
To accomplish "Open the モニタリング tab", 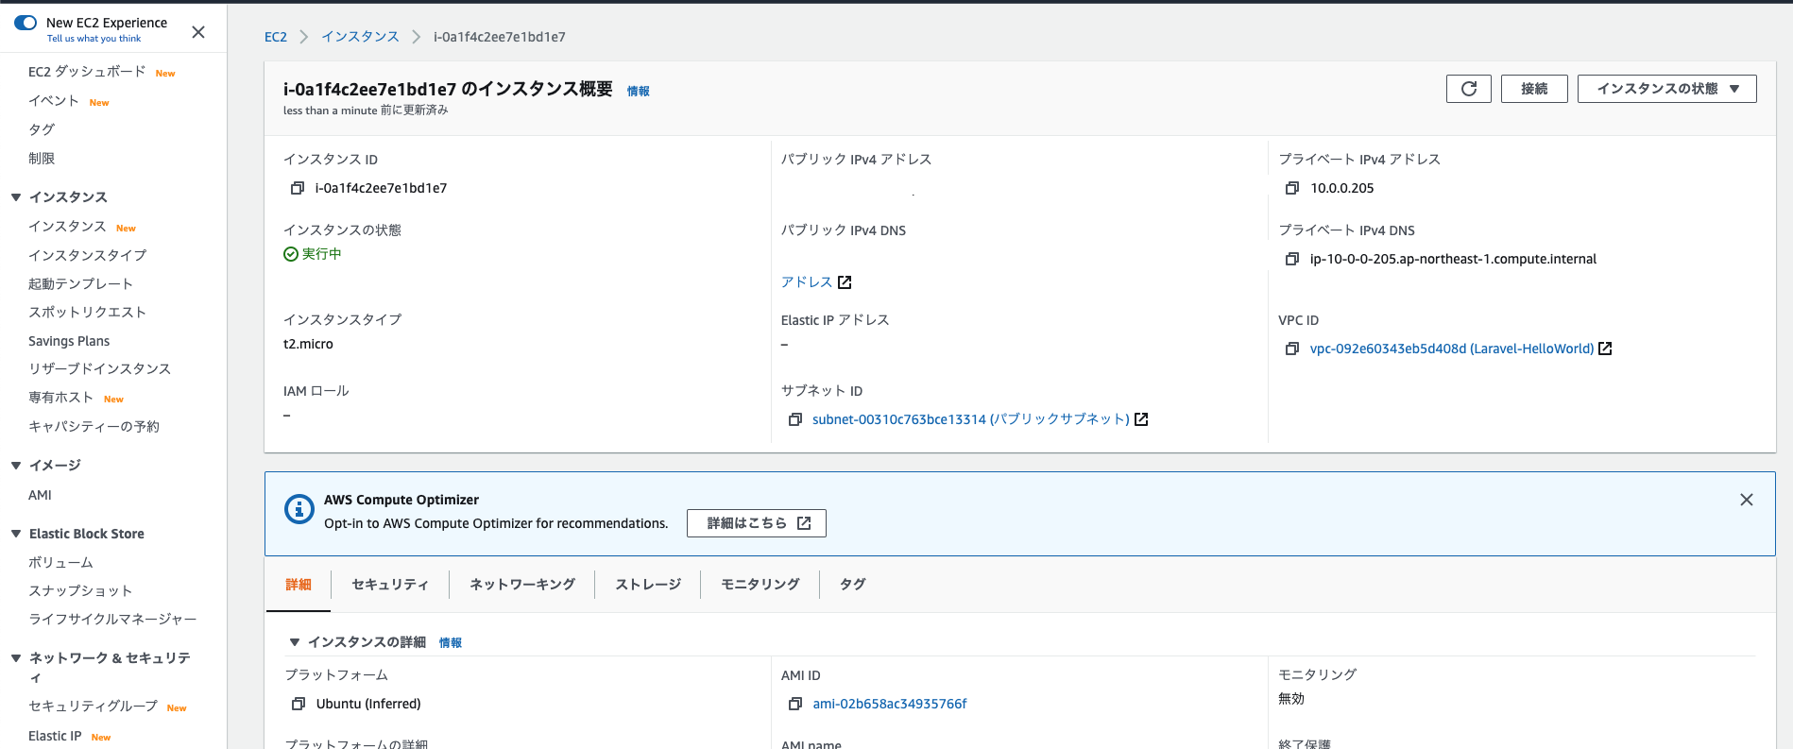I will coord(760,585).
